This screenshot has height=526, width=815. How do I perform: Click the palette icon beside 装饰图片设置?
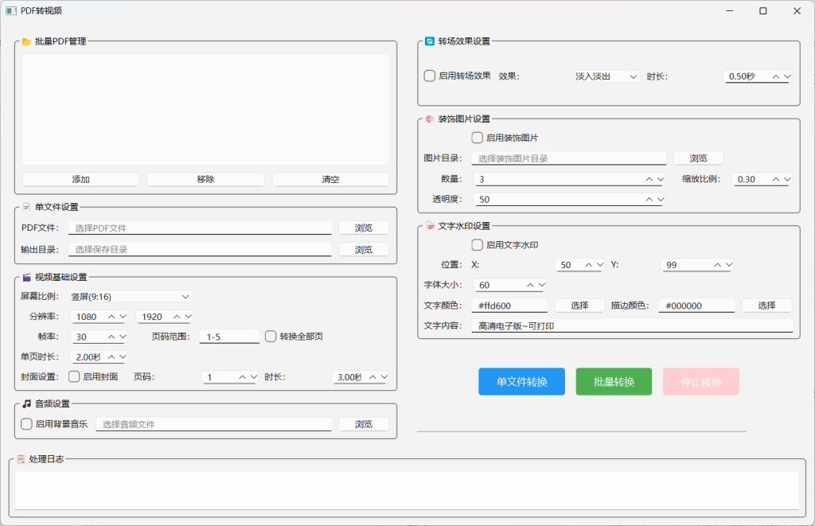click(x=430, y=119)
